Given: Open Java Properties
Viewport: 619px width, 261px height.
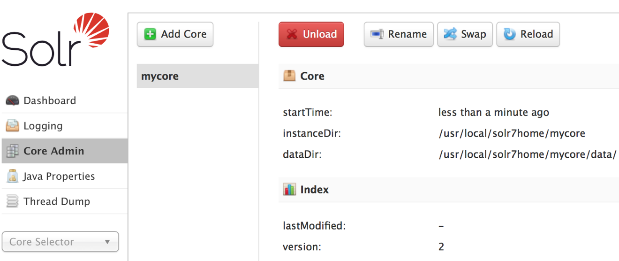Looking at the screenshot, I should point(65,177).
